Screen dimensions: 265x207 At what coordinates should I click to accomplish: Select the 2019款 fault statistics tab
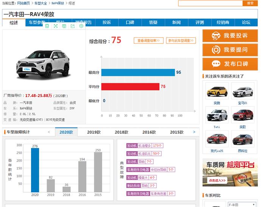94,132
